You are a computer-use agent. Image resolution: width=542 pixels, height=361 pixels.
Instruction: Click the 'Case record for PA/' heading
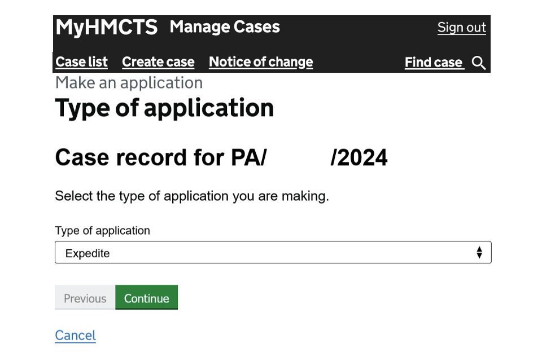pyautogui.click(x=160, y=158)
